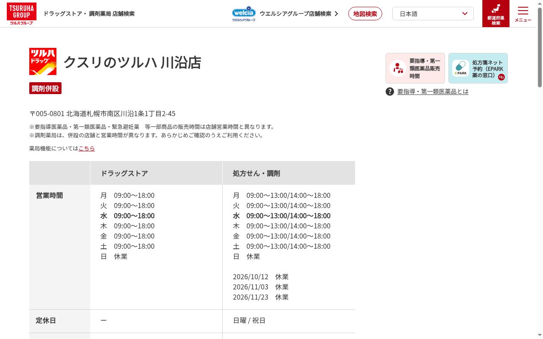Click the 営業時間 row header
Image resolution: width=543 pixels, height=339 pixels.
pos(60,247)
